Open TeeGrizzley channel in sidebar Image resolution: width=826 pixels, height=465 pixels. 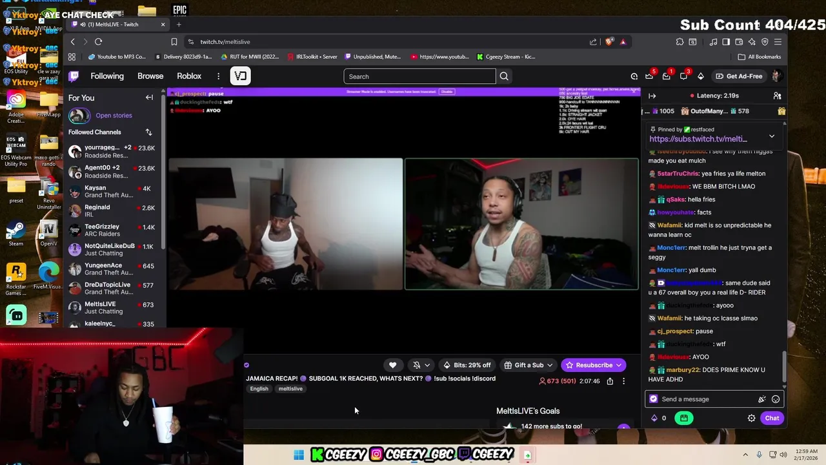113,231
